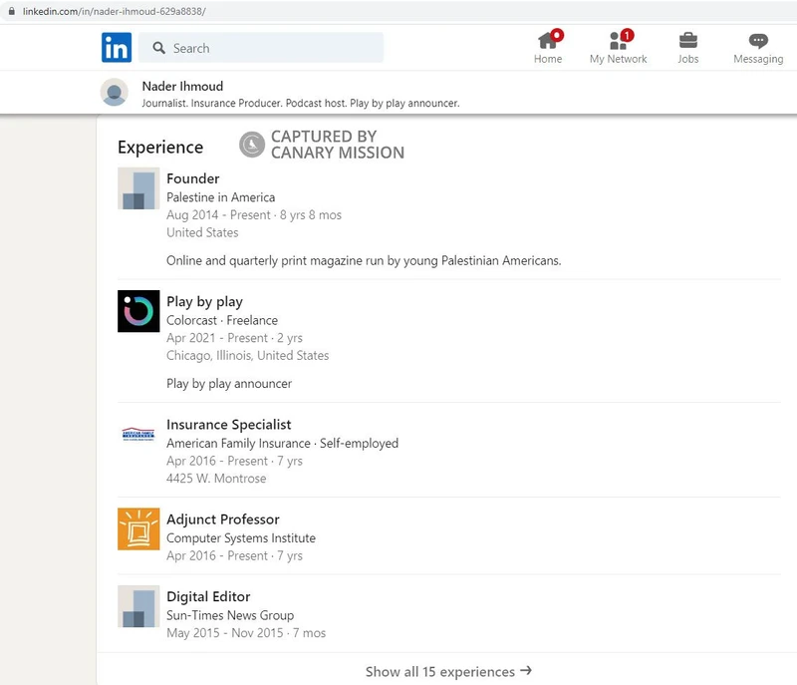Click the address bar URL
Viewport: 797px width, 685px height.
pos(115,11)
